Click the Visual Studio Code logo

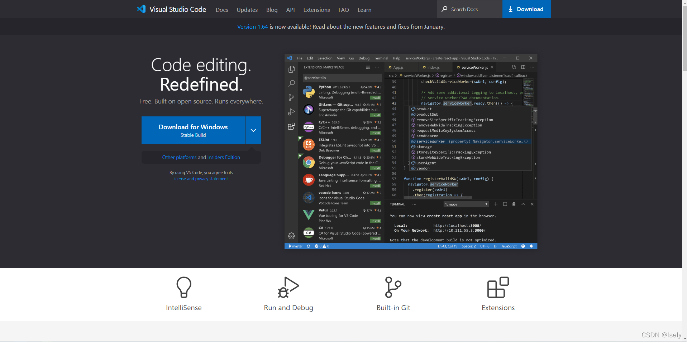click(171, 9)
